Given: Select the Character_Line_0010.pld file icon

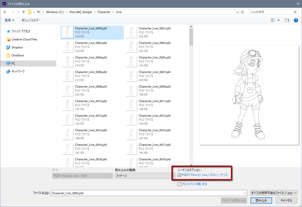Looking at the screenshot, I should click(x=67, y=105).
